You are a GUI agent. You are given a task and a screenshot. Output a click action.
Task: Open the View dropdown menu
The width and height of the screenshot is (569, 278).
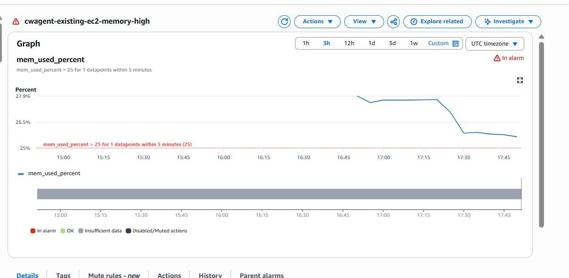364,21
